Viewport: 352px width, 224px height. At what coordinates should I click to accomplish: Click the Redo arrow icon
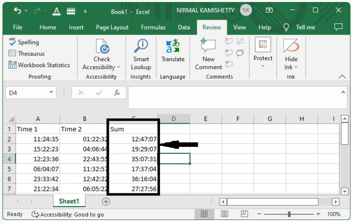(37, 11)
